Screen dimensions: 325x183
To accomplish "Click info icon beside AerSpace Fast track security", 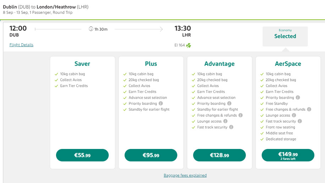I will tap(300, 121).
